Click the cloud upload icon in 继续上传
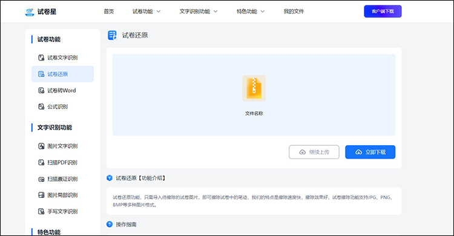 (302, 152)
